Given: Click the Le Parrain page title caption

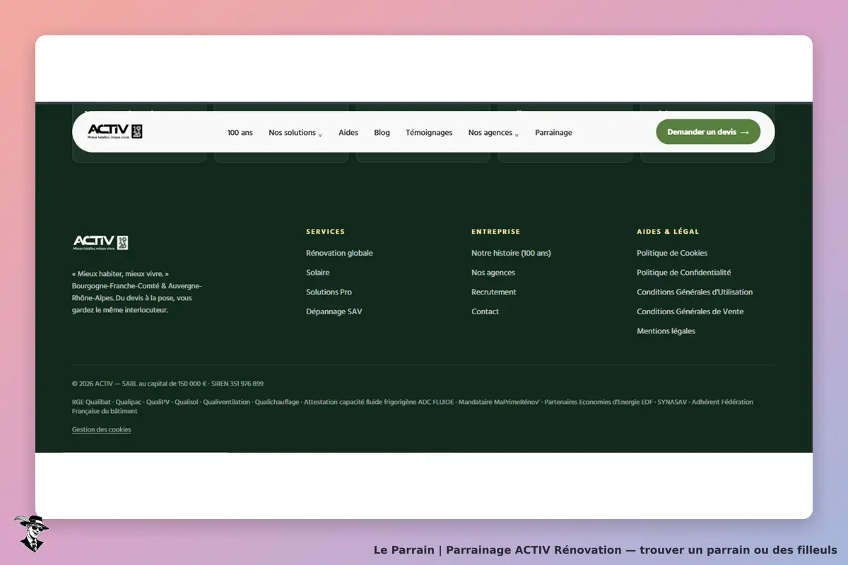Looking at the screenshot, I should click(x=605, y=549).
